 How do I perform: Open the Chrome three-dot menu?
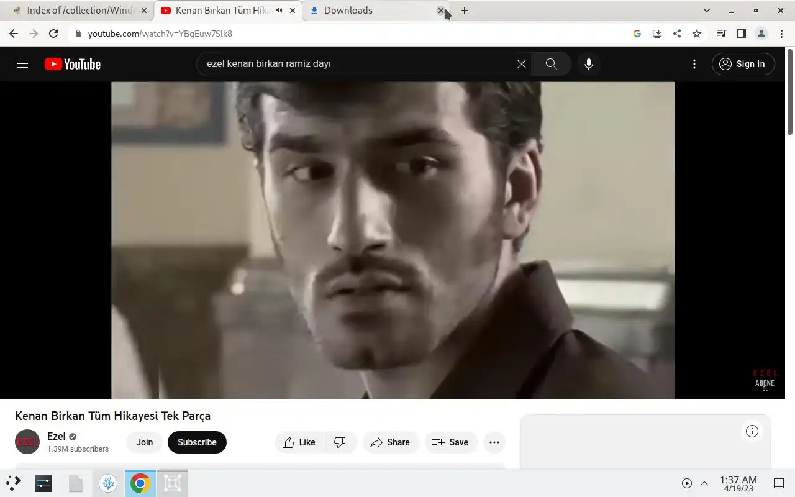point(781,34)
